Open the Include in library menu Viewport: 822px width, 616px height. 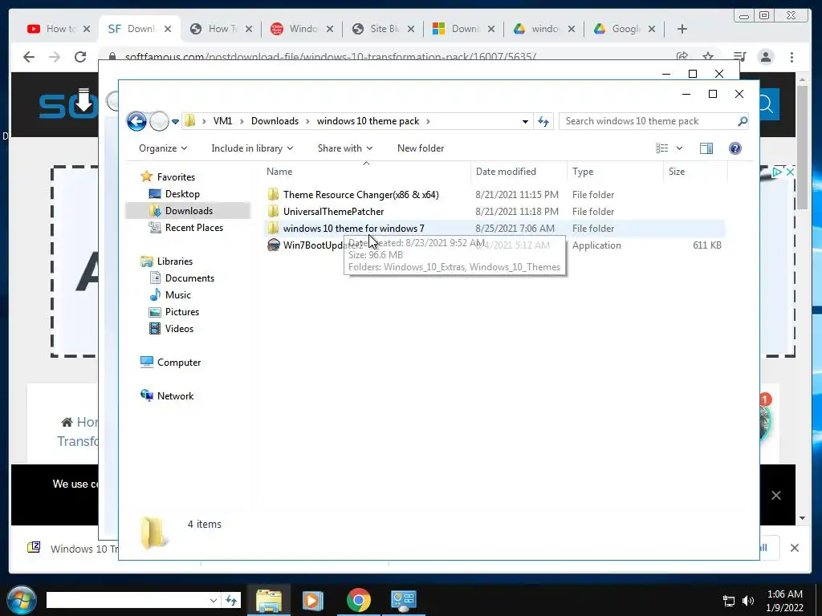252,148
